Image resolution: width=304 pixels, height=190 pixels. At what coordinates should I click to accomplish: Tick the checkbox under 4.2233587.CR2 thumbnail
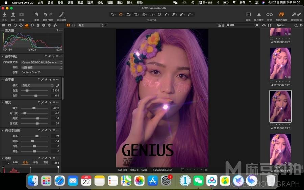coord(272,82)
